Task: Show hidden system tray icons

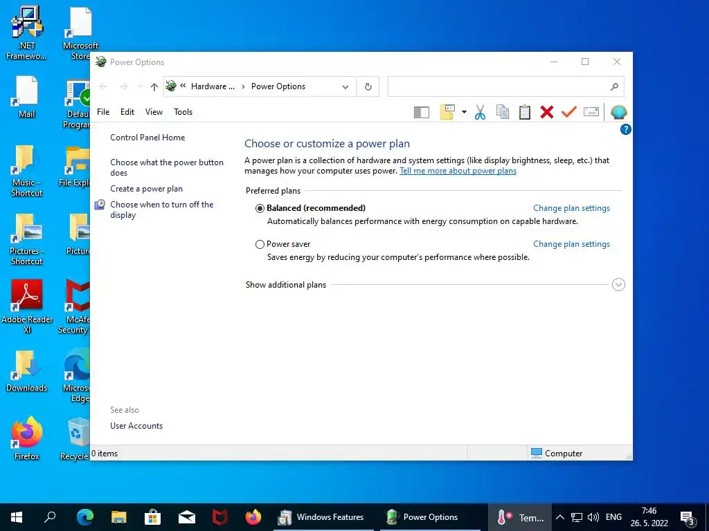Action: point(559,517)
